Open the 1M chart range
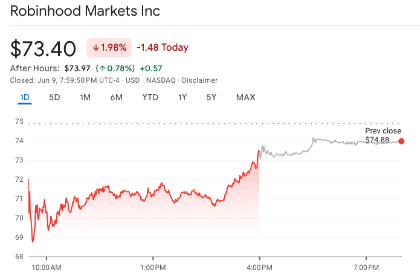The width and height of the screenshot is (420, 279). tap(85, 97)
